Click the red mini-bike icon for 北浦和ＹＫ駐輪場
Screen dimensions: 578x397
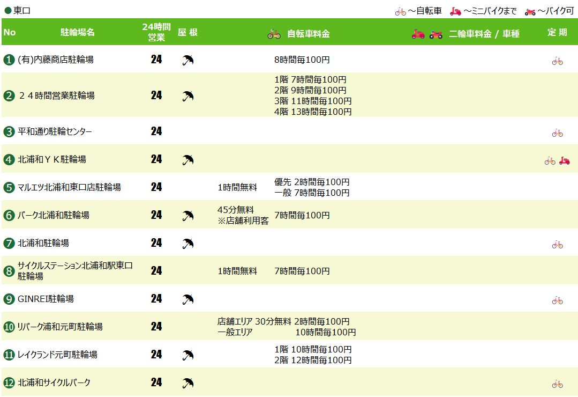click(564, 160)
